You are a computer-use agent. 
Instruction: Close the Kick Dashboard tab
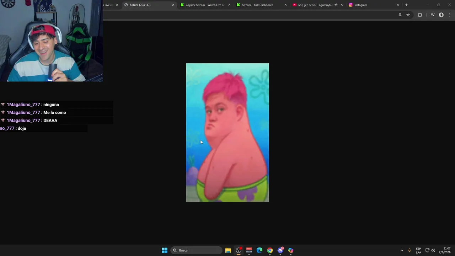point(285,5)
